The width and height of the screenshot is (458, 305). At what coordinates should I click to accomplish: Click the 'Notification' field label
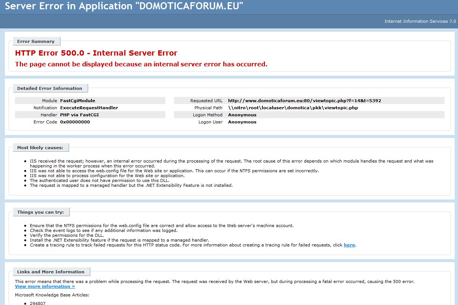coord(45,108)
